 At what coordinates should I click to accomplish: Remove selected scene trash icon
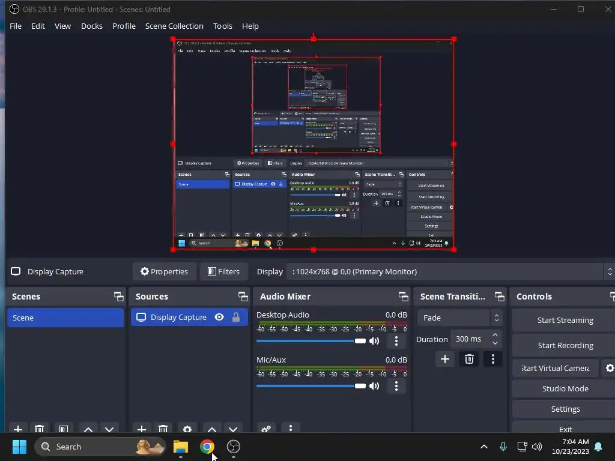[39, 429]
